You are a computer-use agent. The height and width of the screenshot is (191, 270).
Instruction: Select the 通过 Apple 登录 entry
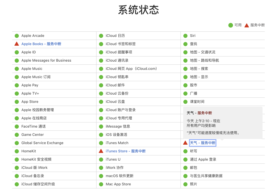click(203, 159)
